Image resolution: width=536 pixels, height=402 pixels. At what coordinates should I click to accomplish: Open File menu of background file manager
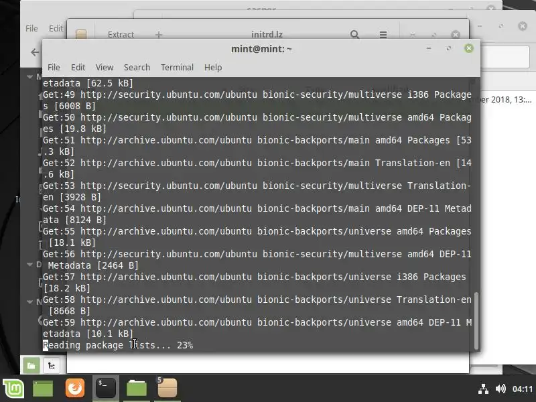pos(31,28)
